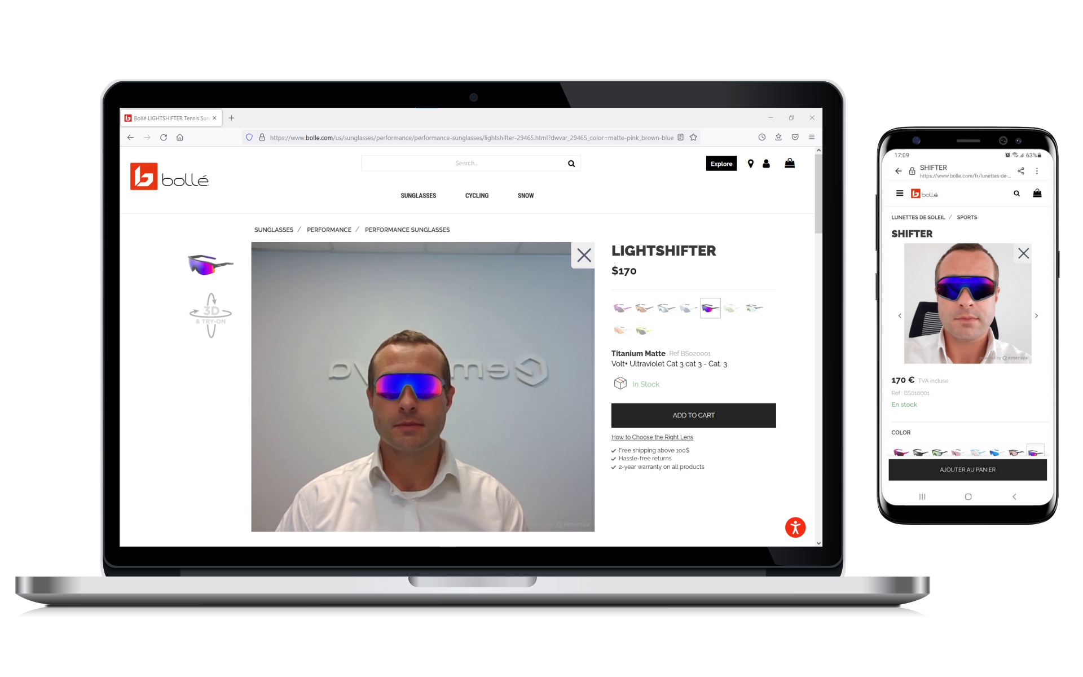Expand the SUNGLASSES navigation menu
Screen dimensions: 1083x677
click(x=418, y=195)
